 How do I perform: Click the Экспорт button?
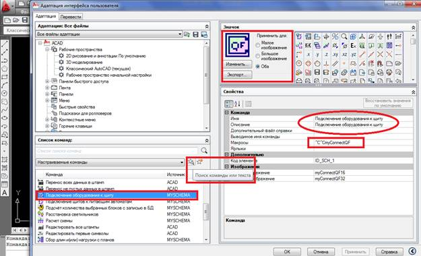coord(237,75)
